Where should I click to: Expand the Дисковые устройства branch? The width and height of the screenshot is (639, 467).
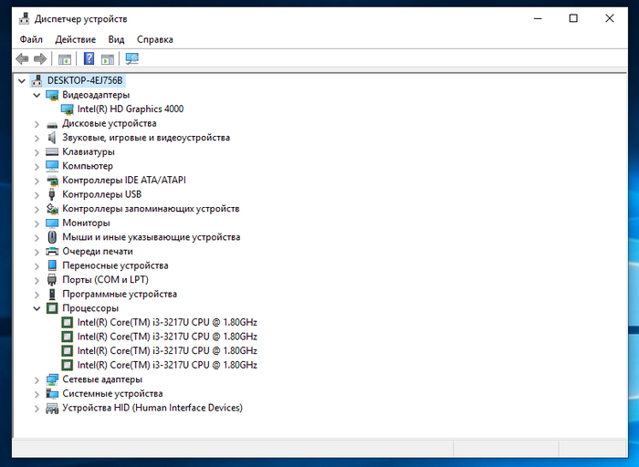(37, 124)
